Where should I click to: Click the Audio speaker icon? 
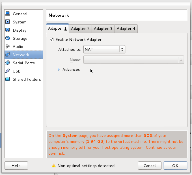click(x=7, y=46)
